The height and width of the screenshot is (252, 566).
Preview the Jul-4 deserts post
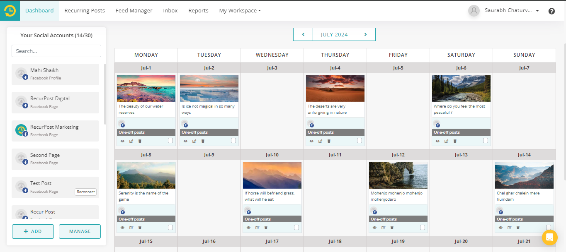point(312,141)
